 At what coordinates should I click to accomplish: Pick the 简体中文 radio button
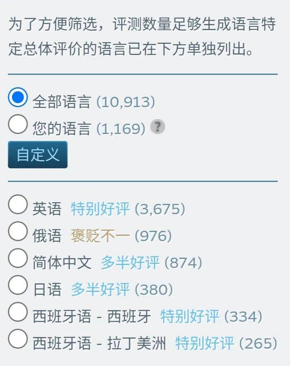coord(18,259)
